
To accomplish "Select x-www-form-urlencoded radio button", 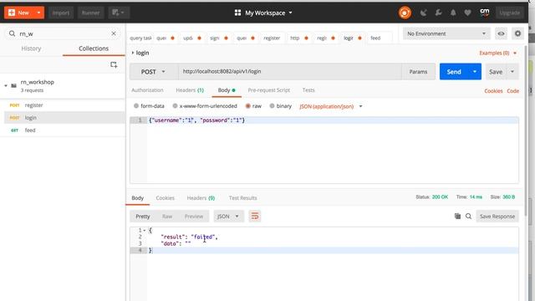I will click(175, 106).
